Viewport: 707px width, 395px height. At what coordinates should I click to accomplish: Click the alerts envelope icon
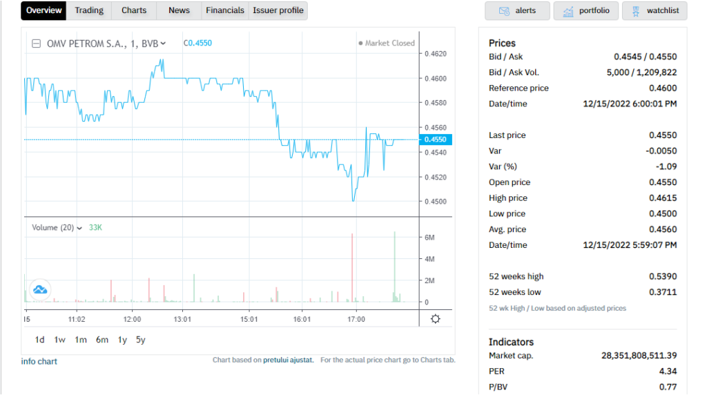tap(504, 11)
